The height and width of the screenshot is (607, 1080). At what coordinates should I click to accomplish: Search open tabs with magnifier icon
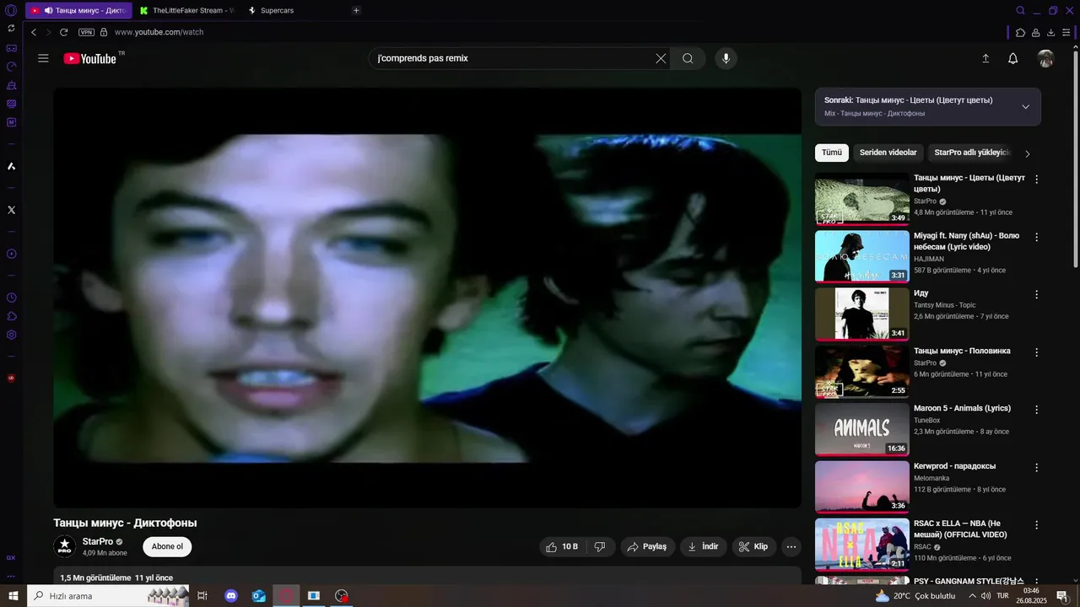pos(1020,10)
